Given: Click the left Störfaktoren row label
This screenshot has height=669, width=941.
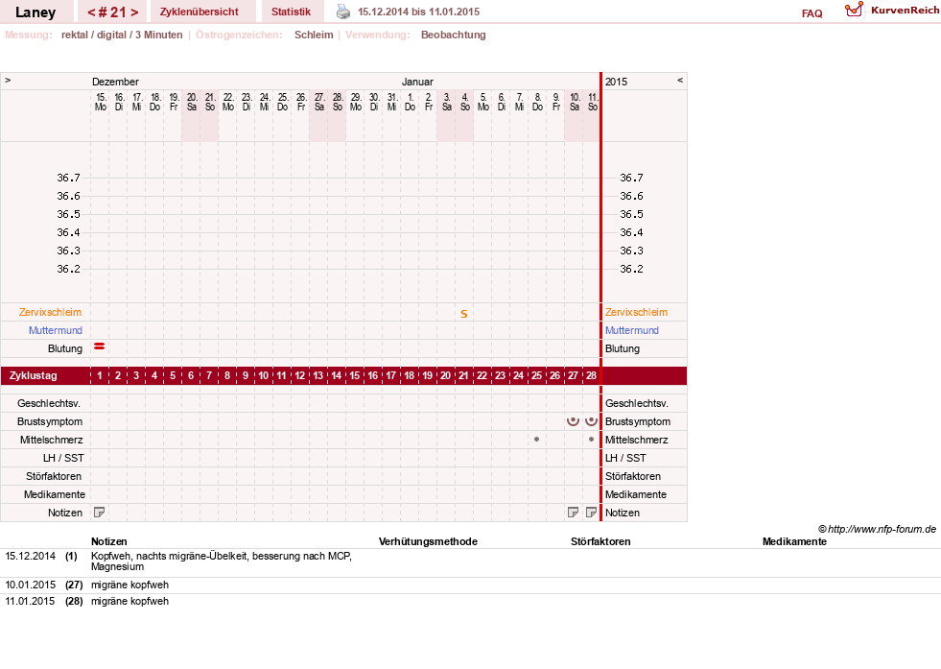Looking at the screenshot, I should 54,476.
